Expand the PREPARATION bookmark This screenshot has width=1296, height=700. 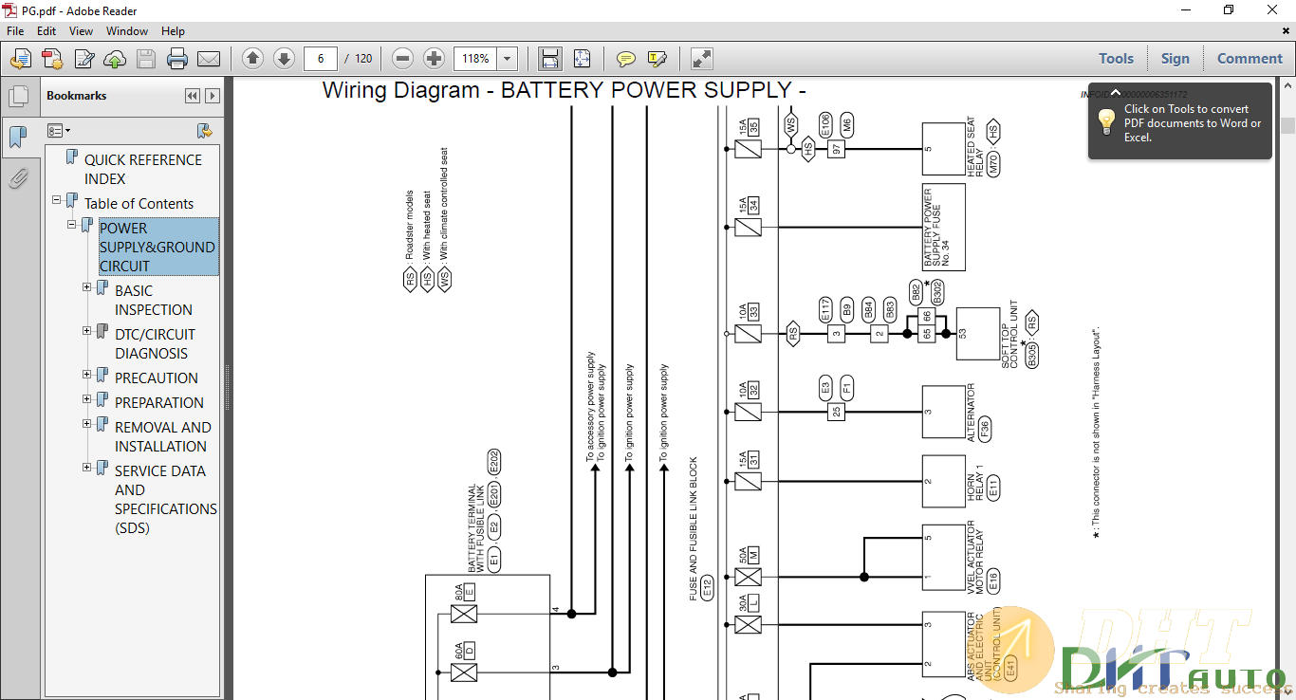pos(87,399)
